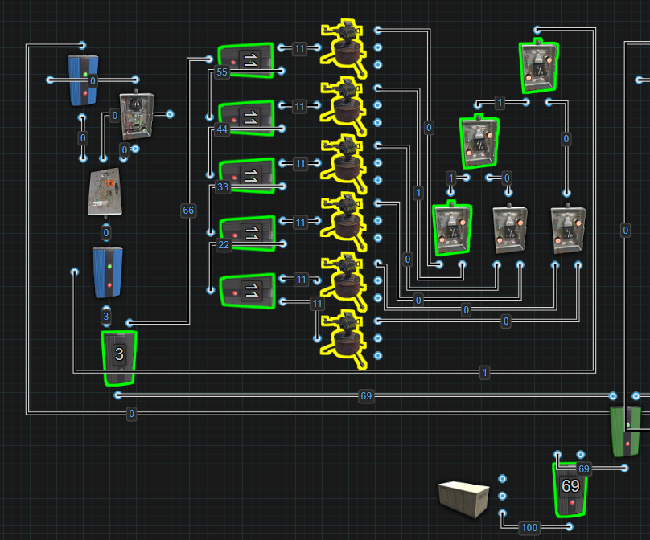
Task: Select the bottom-right logic gate with no outline
Action: pyautogui.click(x=568, y=228)
